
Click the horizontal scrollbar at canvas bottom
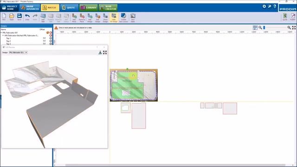(x=175, y=165)
